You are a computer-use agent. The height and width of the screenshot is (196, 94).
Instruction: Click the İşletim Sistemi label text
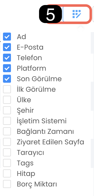42,121
